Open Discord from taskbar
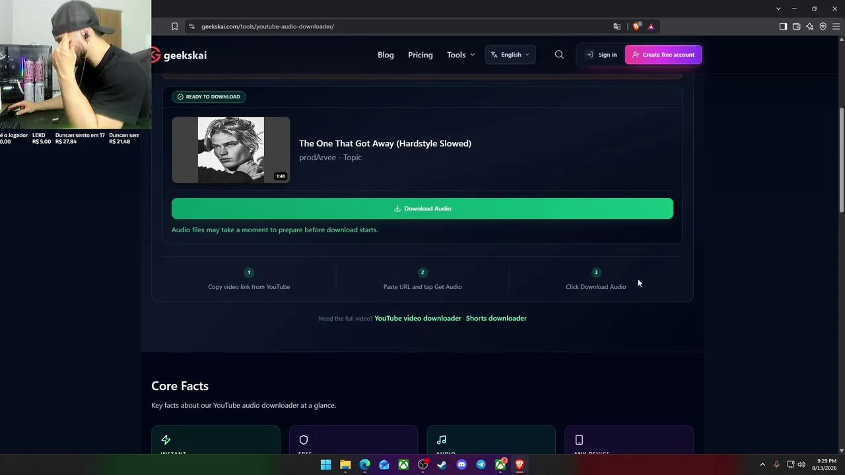This screenshot has width=845, height=475. click(x=461, y=464)
